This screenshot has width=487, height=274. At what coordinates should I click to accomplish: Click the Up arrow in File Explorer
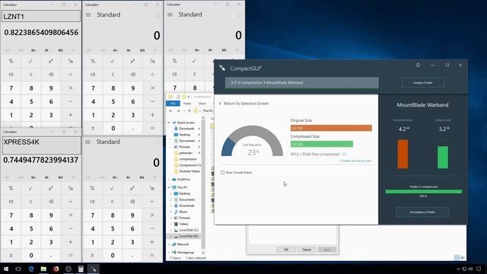coord(189,110)
